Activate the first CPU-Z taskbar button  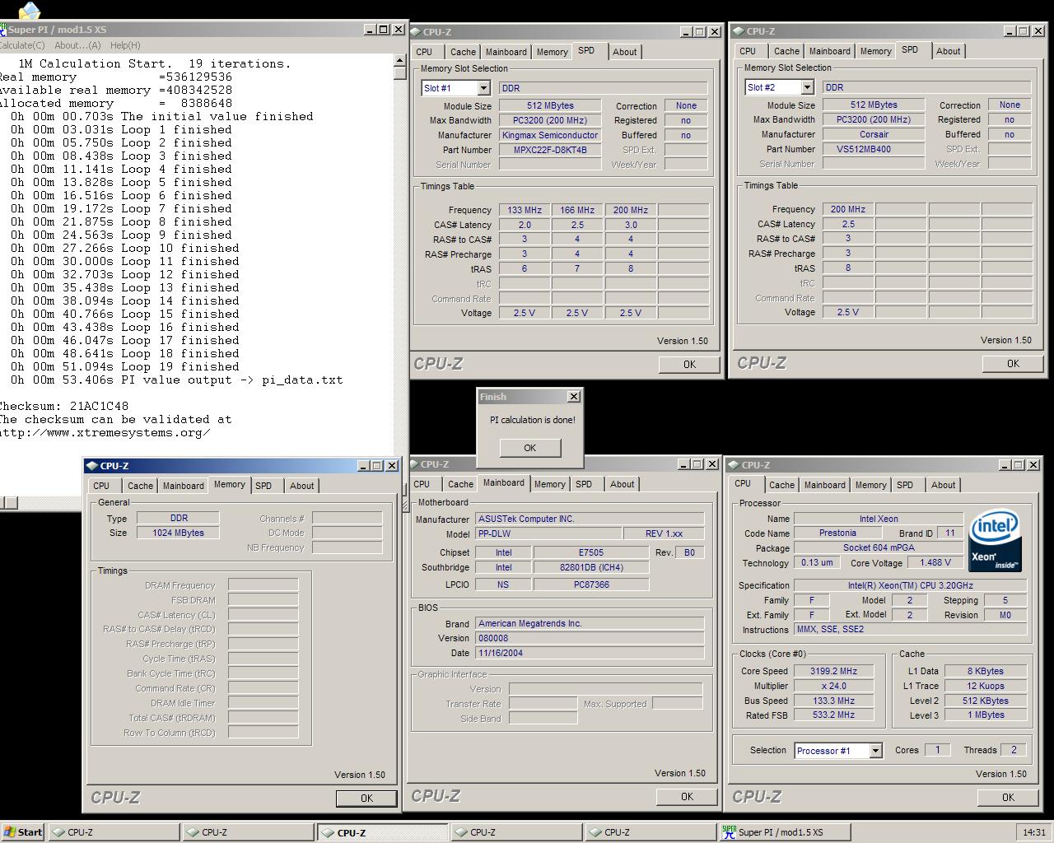click(114, 831)
